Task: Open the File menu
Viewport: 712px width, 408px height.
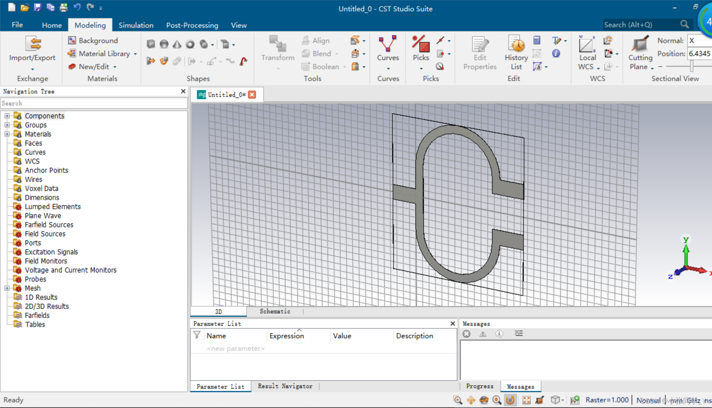Action: 17,25
